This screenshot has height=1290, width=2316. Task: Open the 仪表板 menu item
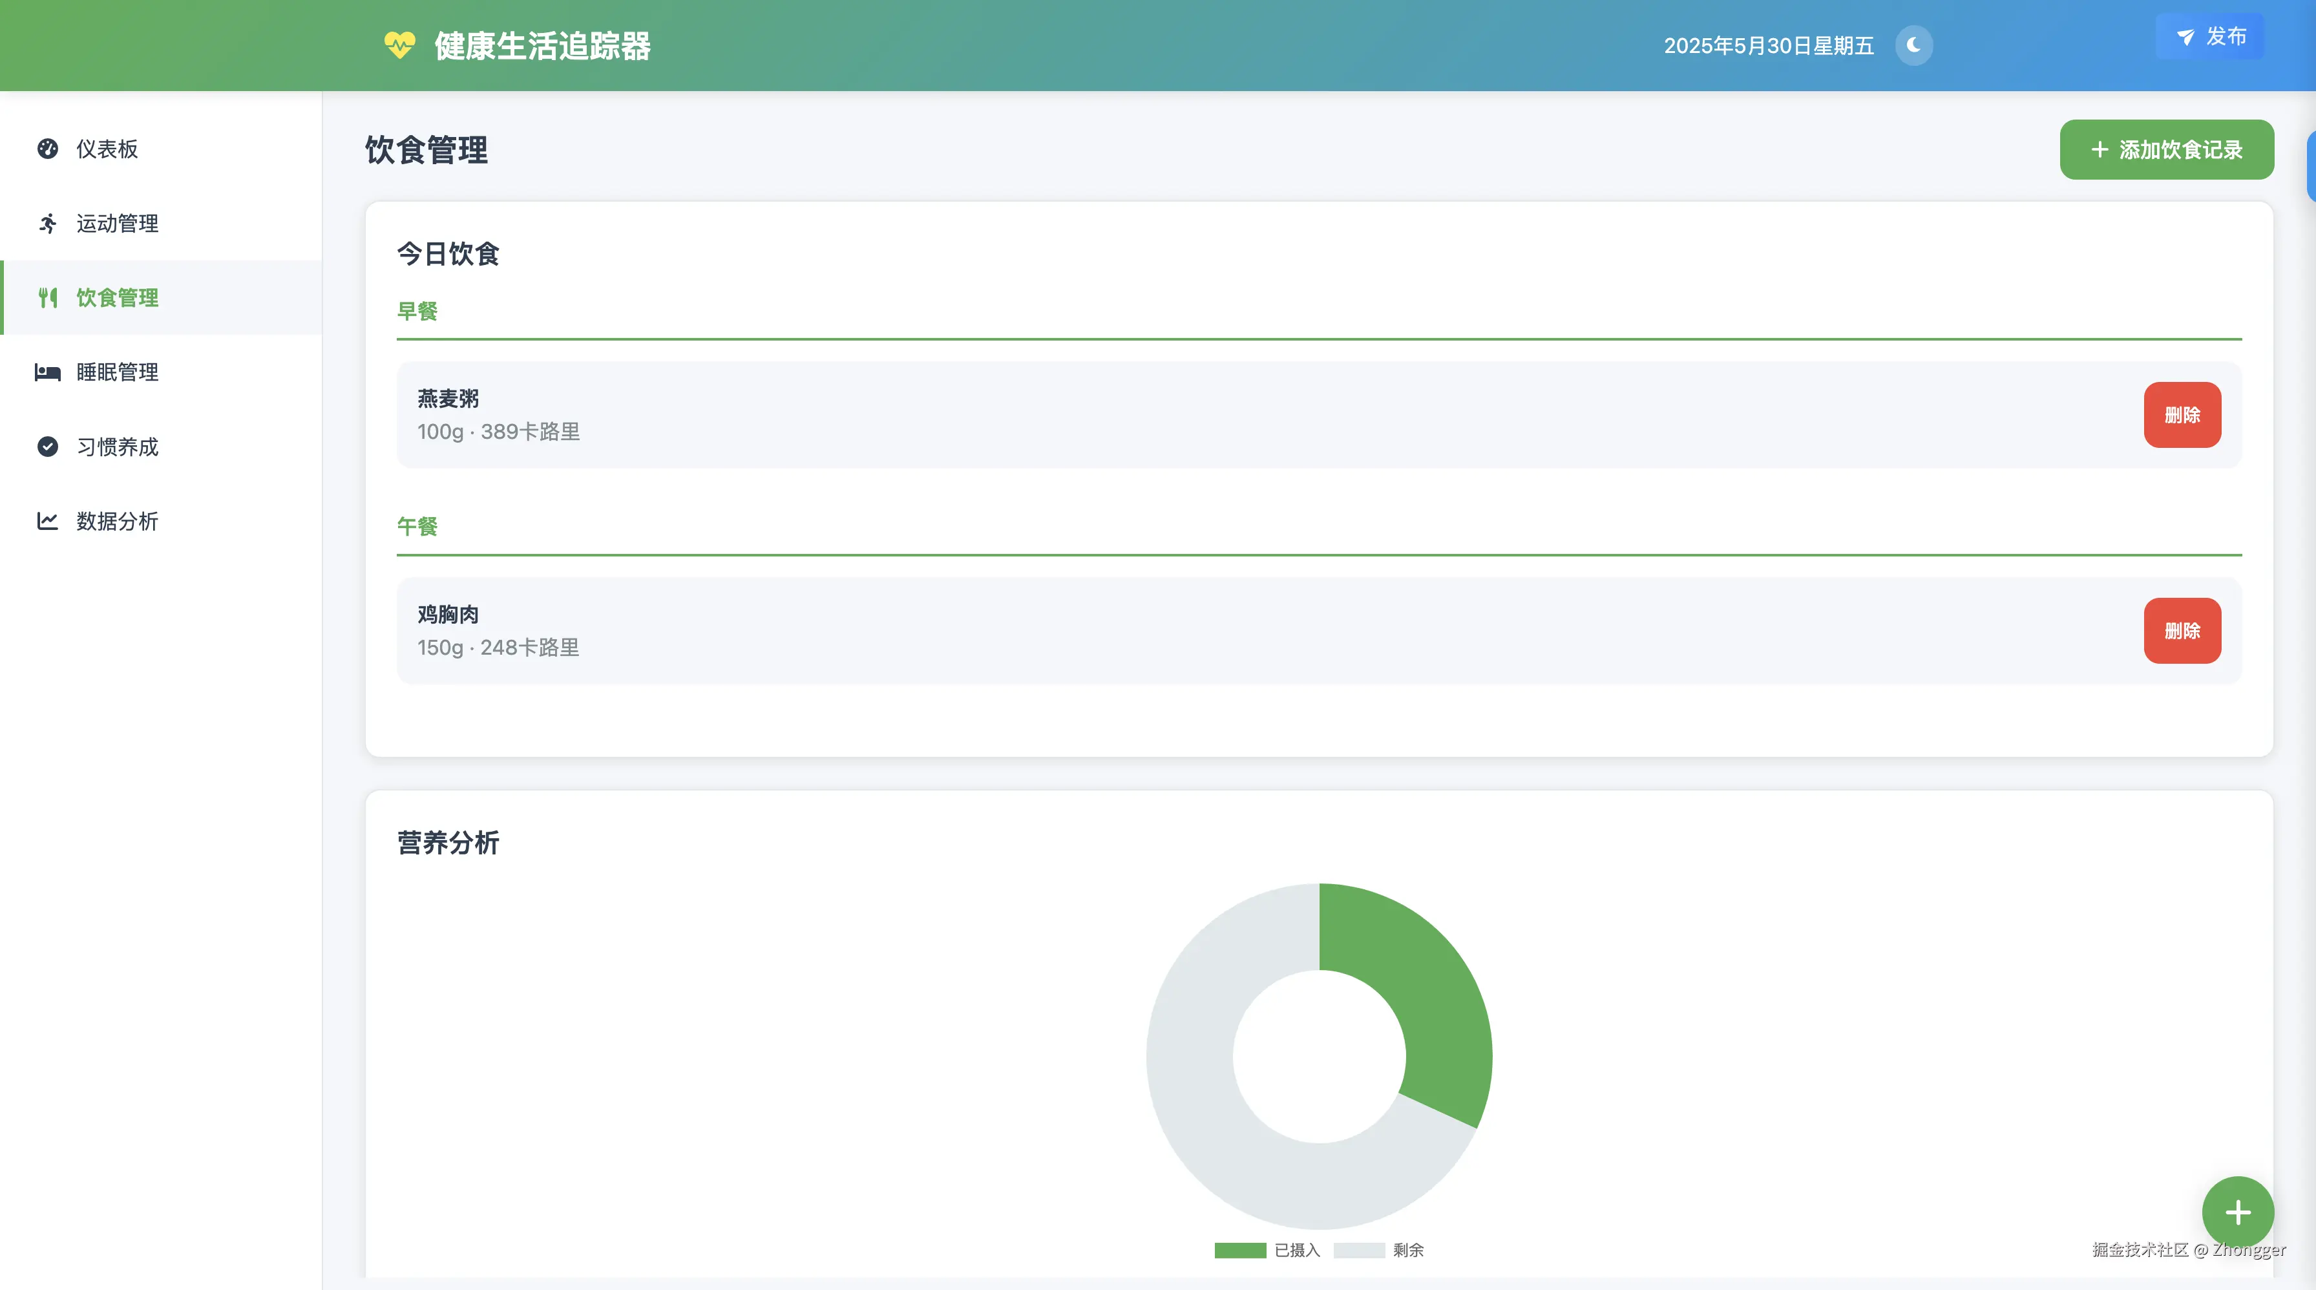(x=107, y=149)
